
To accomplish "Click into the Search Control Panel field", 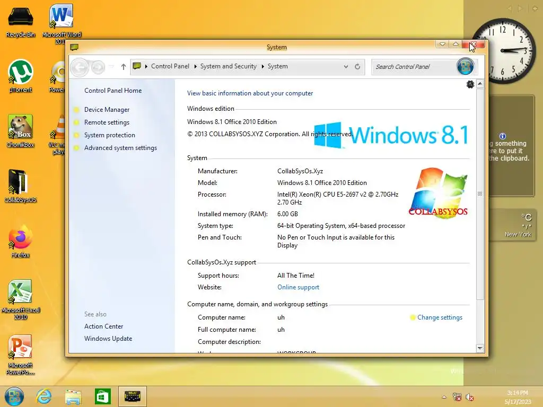I will pos(415,67).
